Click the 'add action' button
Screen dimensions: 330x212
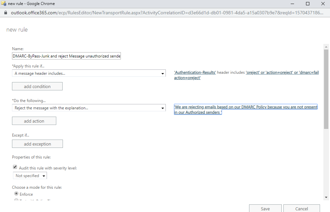click(x=34, y=121)
